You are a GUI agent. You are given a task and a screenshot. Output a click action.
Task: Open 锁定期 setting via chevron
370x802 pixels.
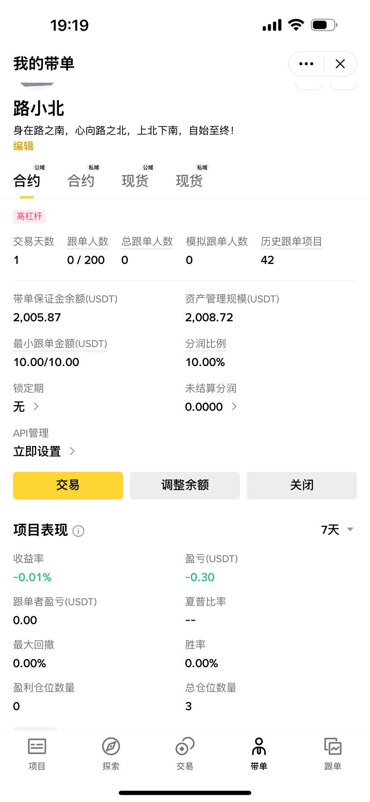point(36,407)
